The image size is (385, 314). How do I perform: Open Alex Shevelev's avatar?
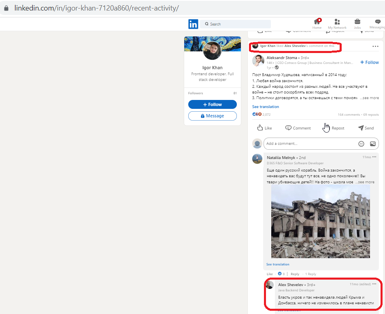click(x=270, y=285)
